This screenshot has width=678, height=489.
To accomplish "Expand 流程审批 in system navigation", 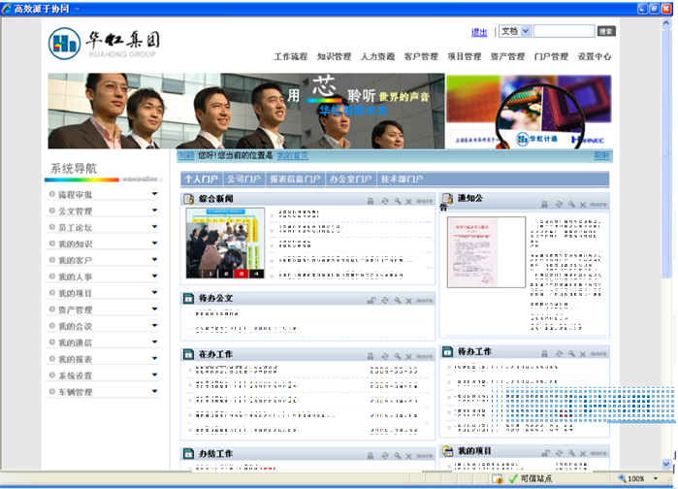I will (x=154, y=194).
